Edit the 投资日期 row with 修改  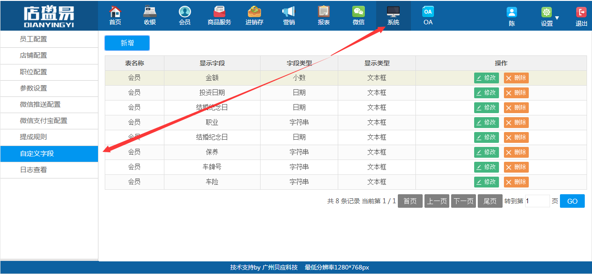click(x=486, y=93)
